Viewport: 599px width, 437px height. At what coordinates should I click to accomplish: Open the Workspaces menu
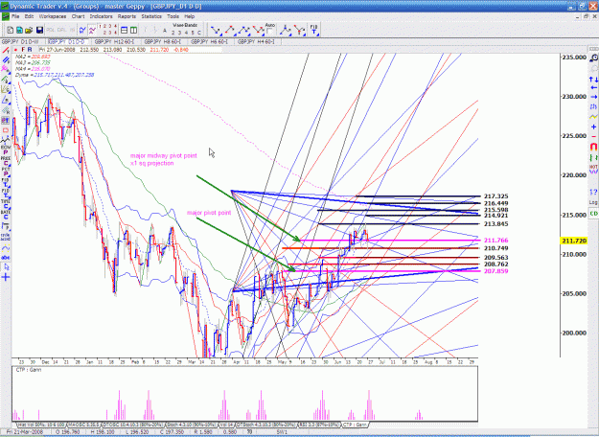[53, 16]
